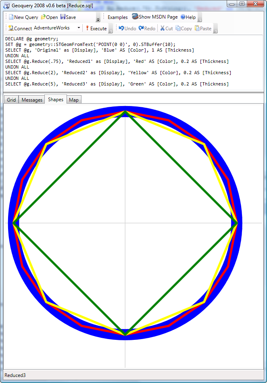Click inside the SQL query editor

click(133, 62)
